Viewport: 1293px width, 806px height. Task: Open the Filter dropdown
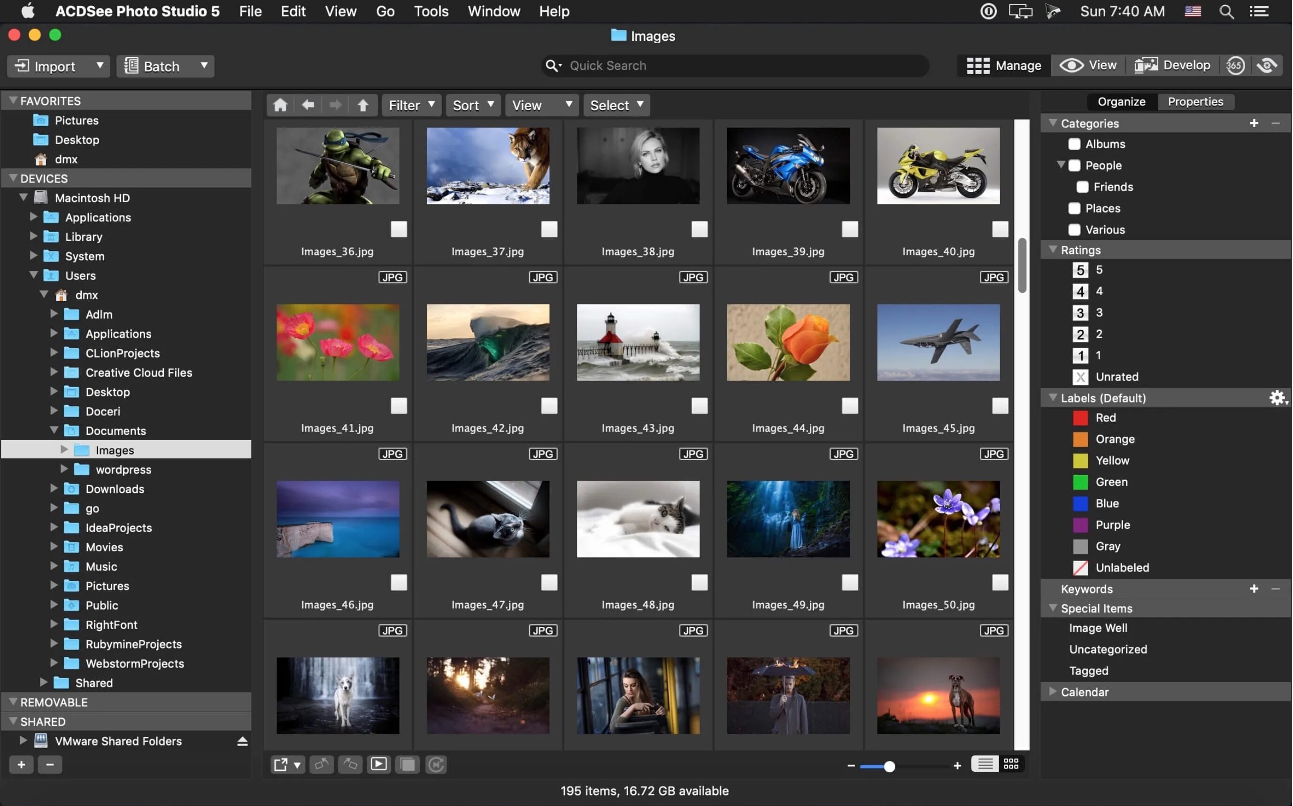point(411,105)
